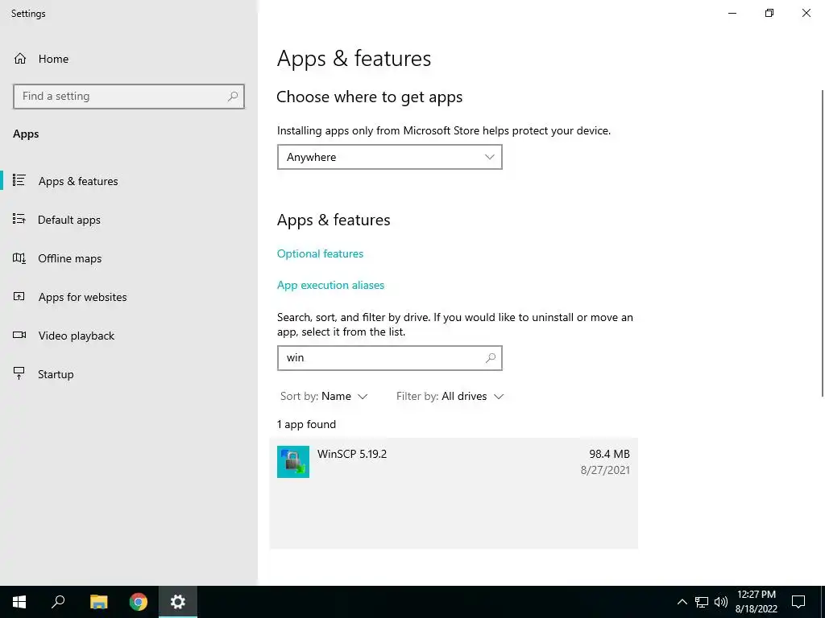This screenshot has height=618, width=825.
Task: Open the Windows Start menu
Action: [x=19, y=602]
